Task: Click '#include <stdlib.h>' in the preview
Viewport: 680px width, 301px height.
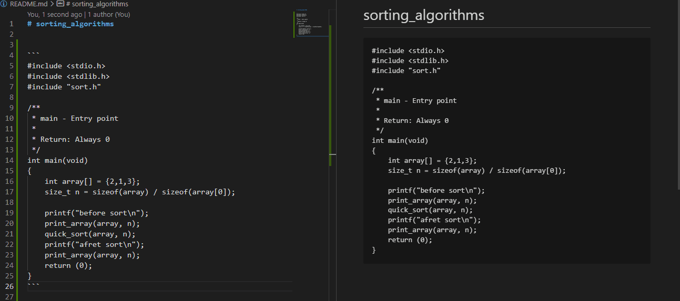Action: (410, 60)
